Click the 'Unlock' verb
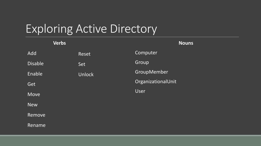This screenshot has height=146, width=261. coord(86,75)
